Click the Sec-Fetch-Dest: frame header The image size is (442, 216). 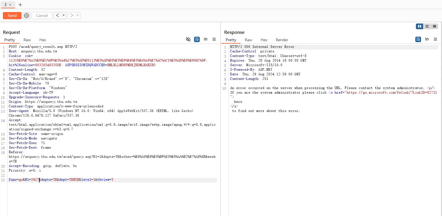coord(30,148)
